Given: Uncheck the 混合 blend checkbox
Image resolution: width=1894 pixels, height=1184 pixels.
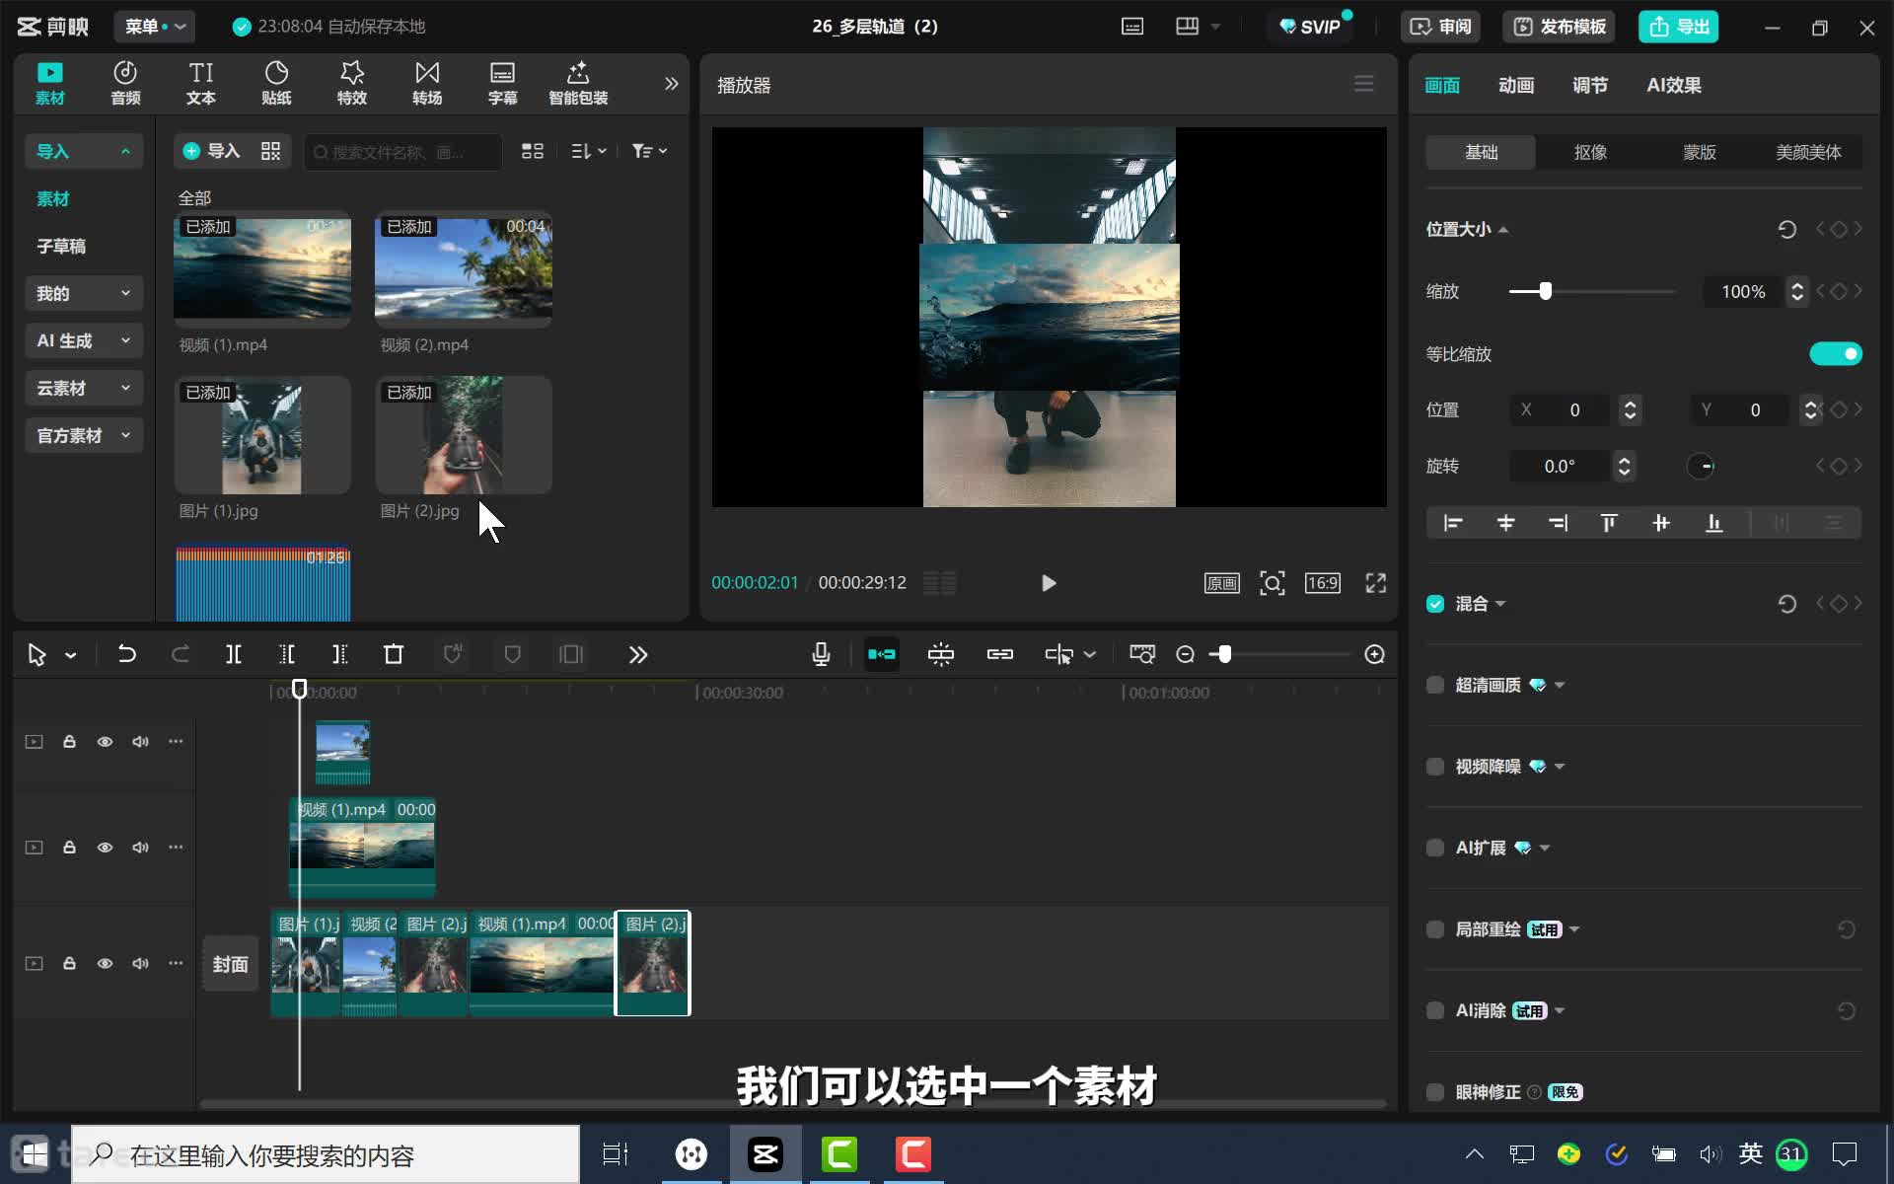Looking at the screenshot, I should point(1435,604).
